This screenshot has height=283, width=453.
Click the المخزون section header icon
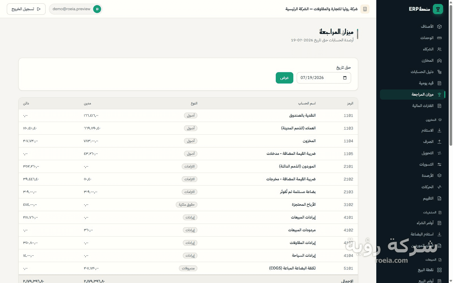pyautogui.click(x=440, y=120)
